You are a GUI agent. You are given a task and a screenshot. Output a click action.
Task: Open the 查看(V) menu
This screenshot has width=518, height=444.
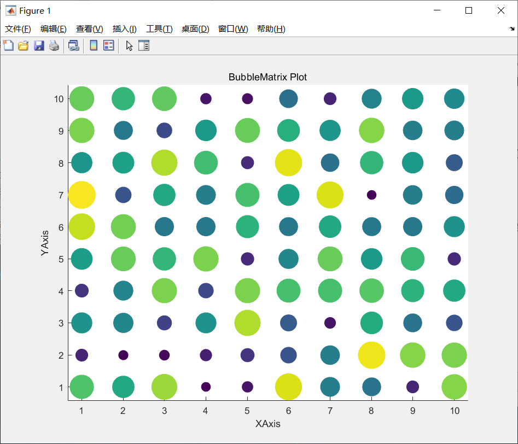coord(90,29)
